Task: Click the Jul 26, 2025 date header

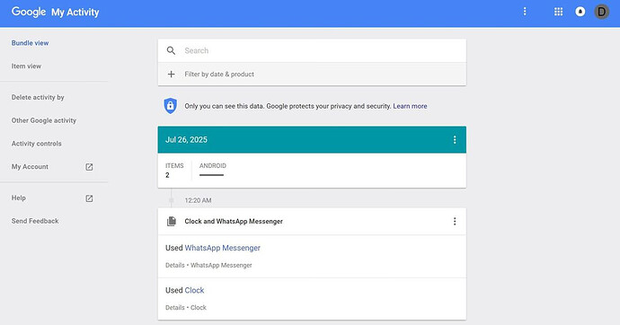Action: (186, 140)
